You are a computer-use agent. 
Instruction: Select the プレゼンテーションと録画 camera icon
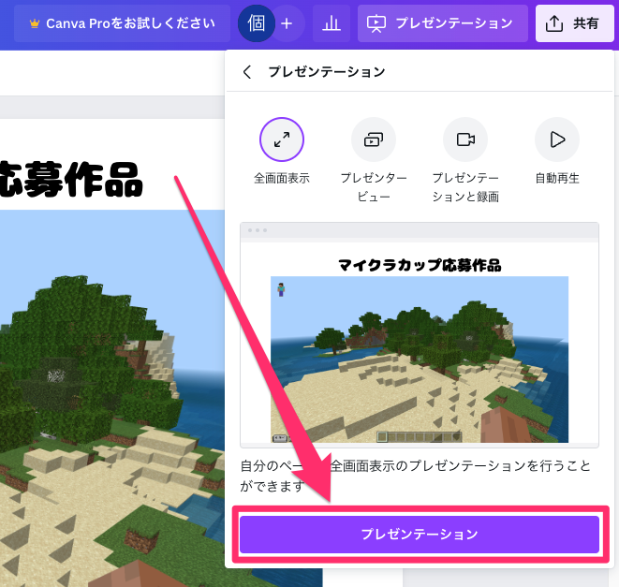point(465,139)
